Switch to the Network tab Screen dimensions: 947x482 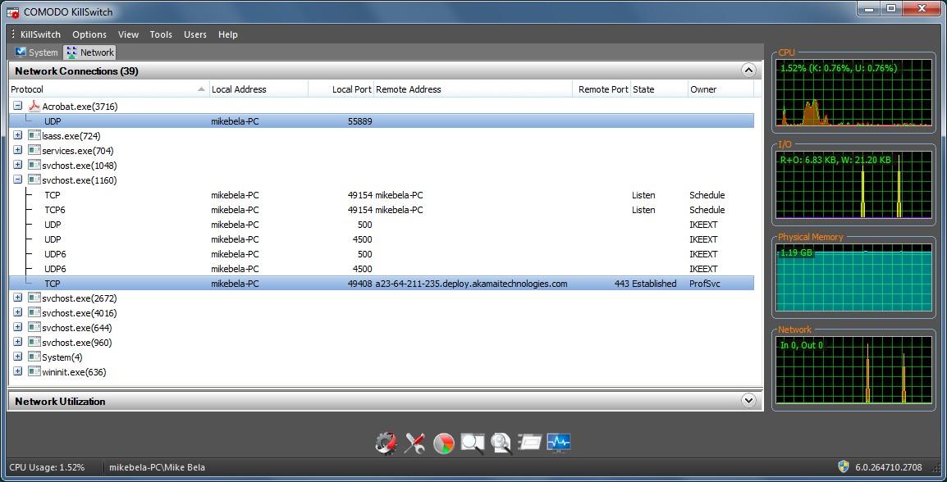pos(90,52)
